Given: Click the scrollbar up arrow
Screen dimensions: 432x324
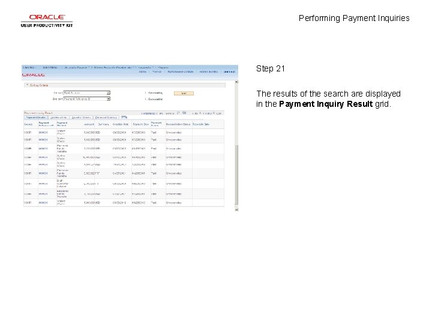Looking at the screenshot, I should (236, 82).
